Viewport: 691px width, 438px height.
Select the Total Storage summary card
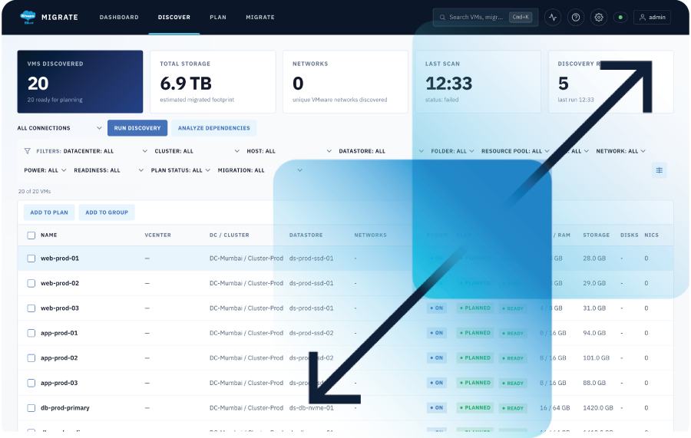[213, 81]
